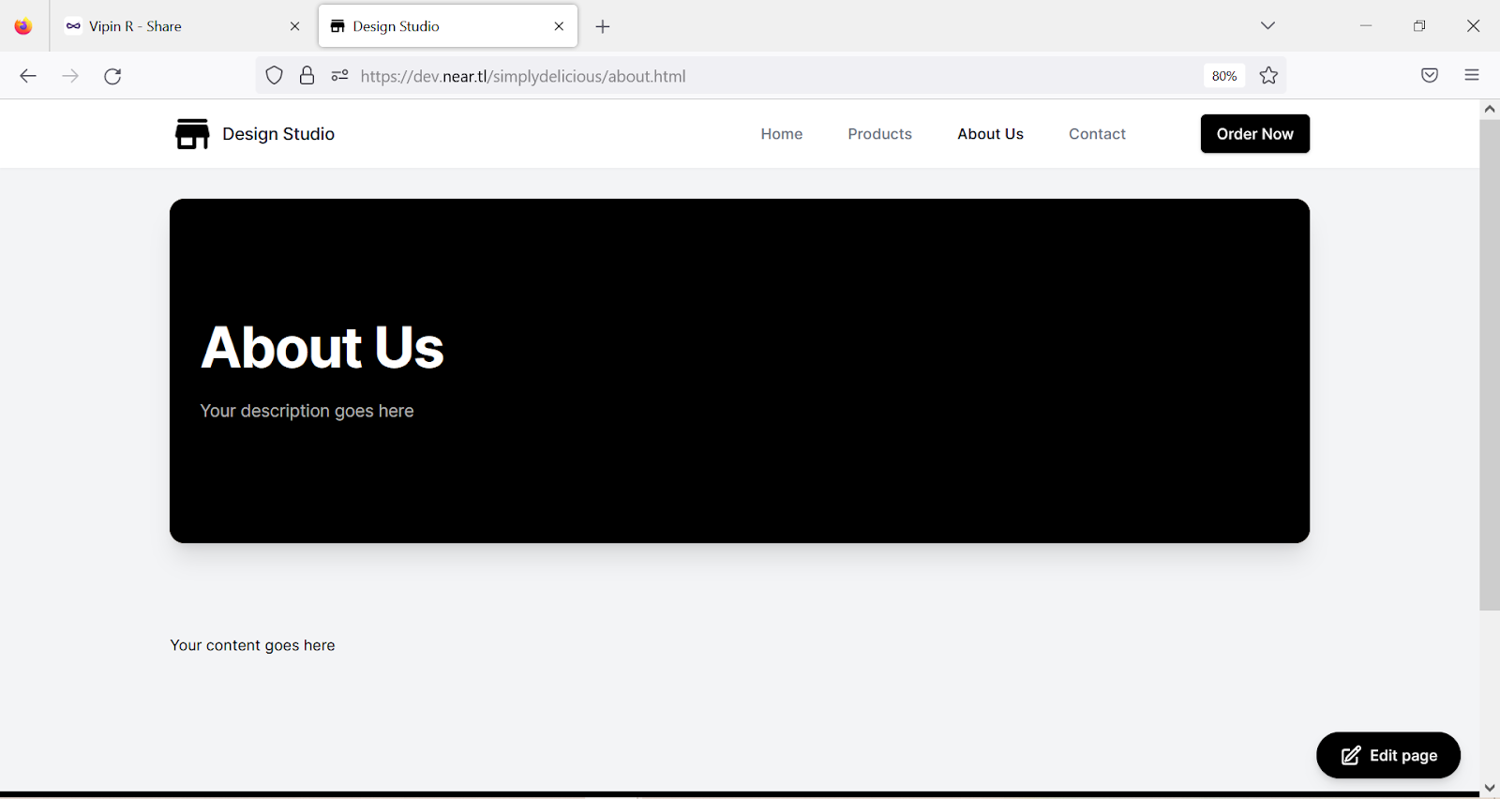The width and height of the screenshot is (1500, 799).
Task: Click the Design Studio brand name
Action: [x=278, y=134]
